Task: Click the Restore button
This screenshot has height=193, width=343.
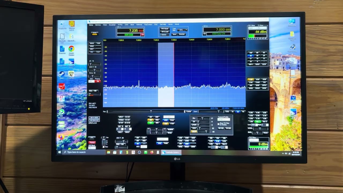Action: pyautogui.click(x=182, y=34)
